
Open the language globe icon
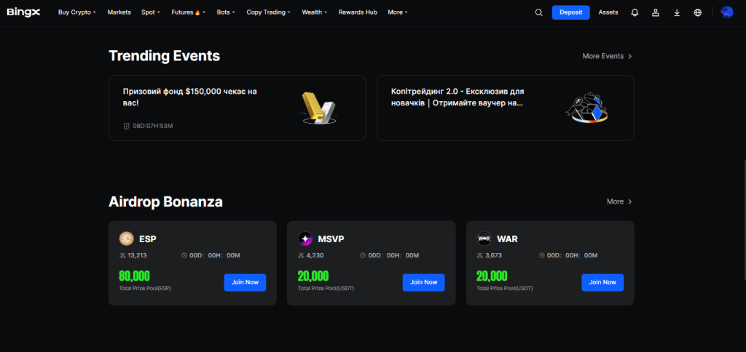pos(697,13)
